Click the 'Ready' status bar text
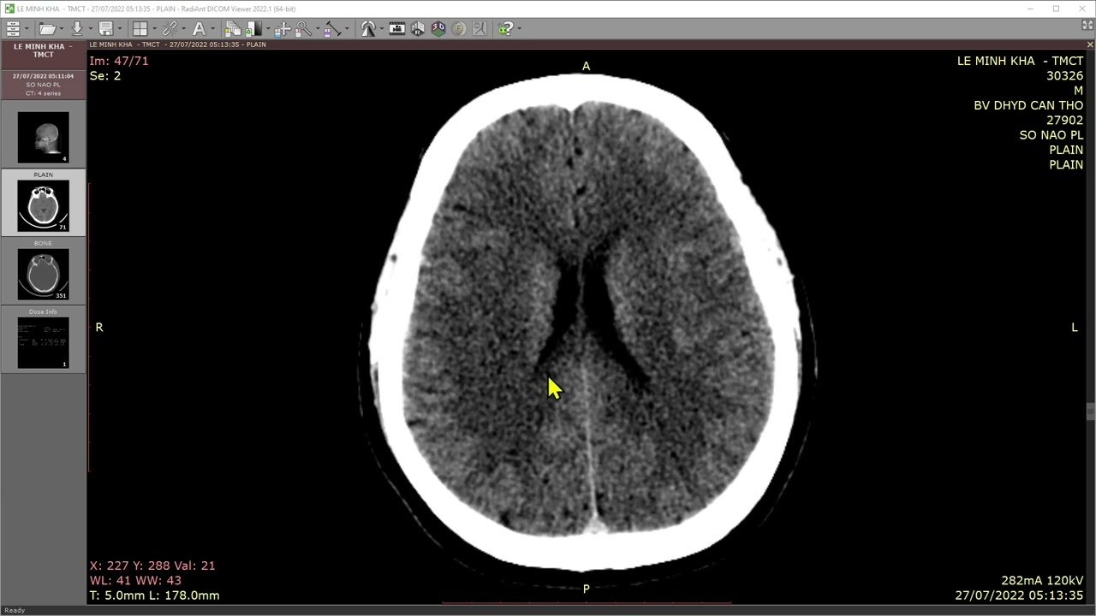Viewport: 1096px width, 616px height. click(15, 610)
